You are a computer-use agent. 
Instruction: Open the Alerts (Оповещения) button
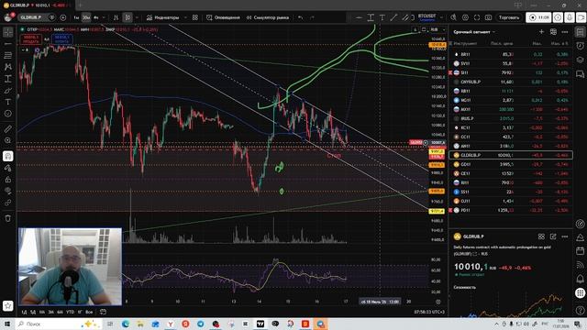pos(224,17)
